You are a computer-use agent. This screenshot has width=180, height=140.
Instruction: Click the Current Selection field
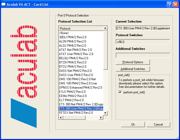143,28
